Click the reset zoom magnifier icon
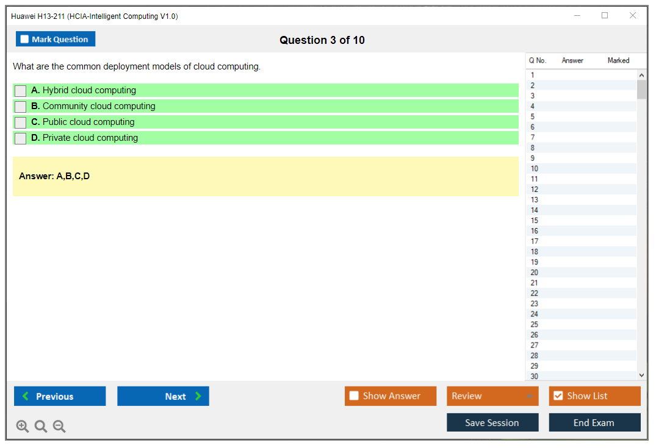This screenshot has height=448, width=656. pos(41,427)
